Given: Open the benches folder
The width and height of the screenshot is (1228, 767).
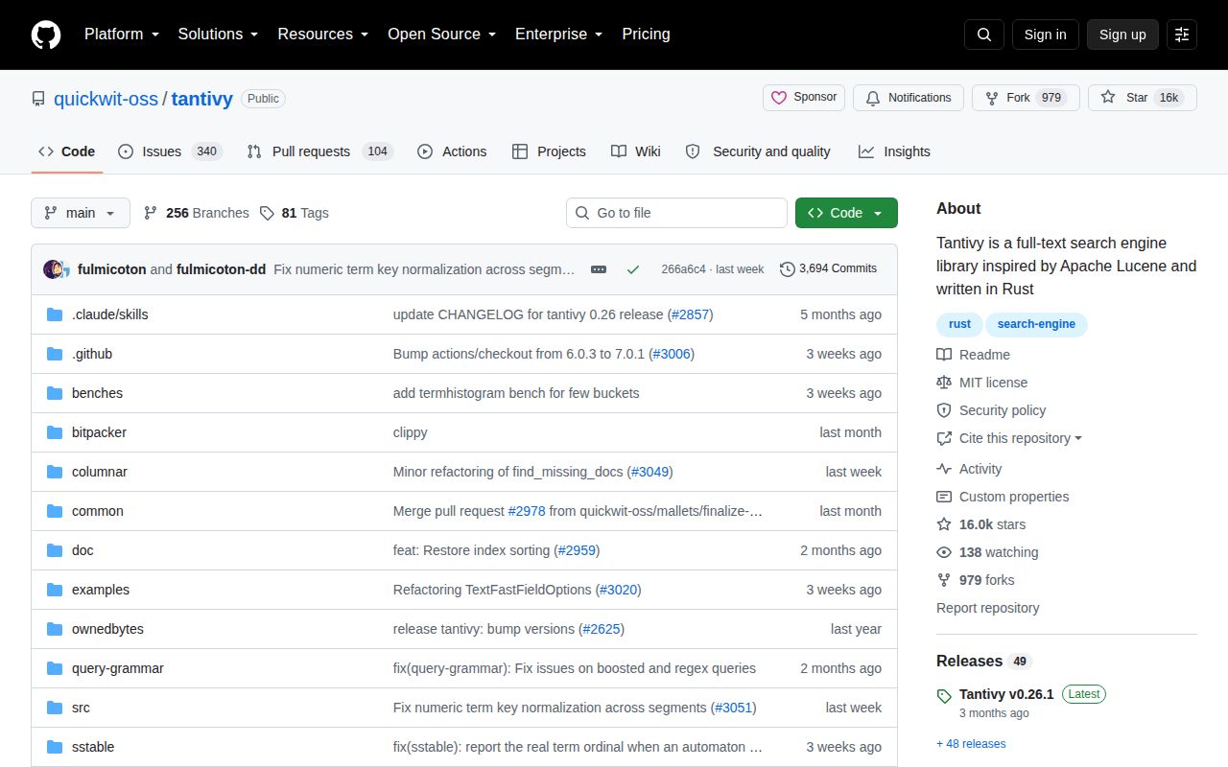Looking at the screenshot, I should (97, 393).
